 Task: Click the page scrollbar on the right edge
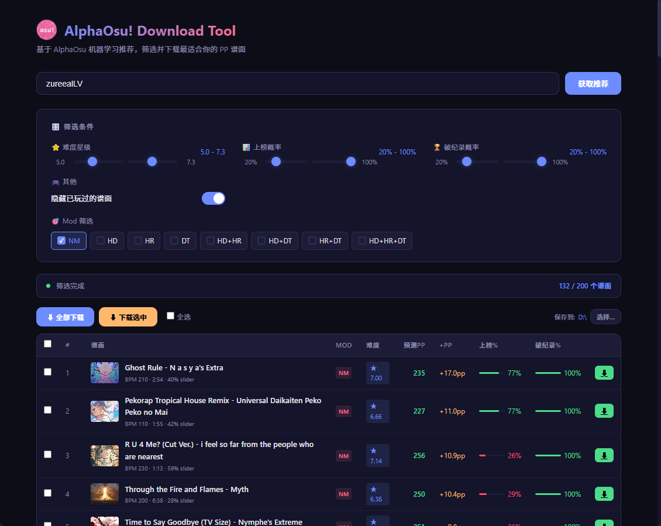pos(659,29)
